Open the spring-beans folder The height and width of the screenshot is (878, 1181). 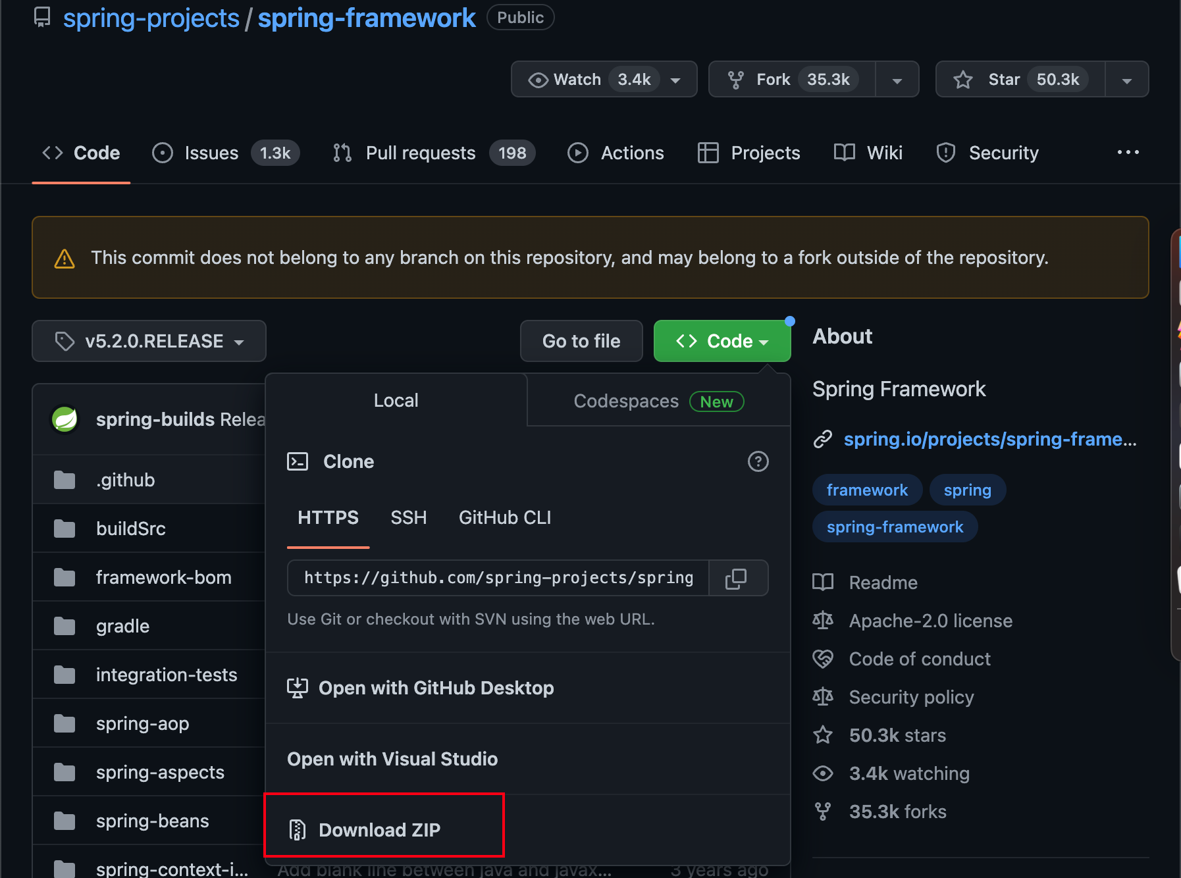pos(153,821)
